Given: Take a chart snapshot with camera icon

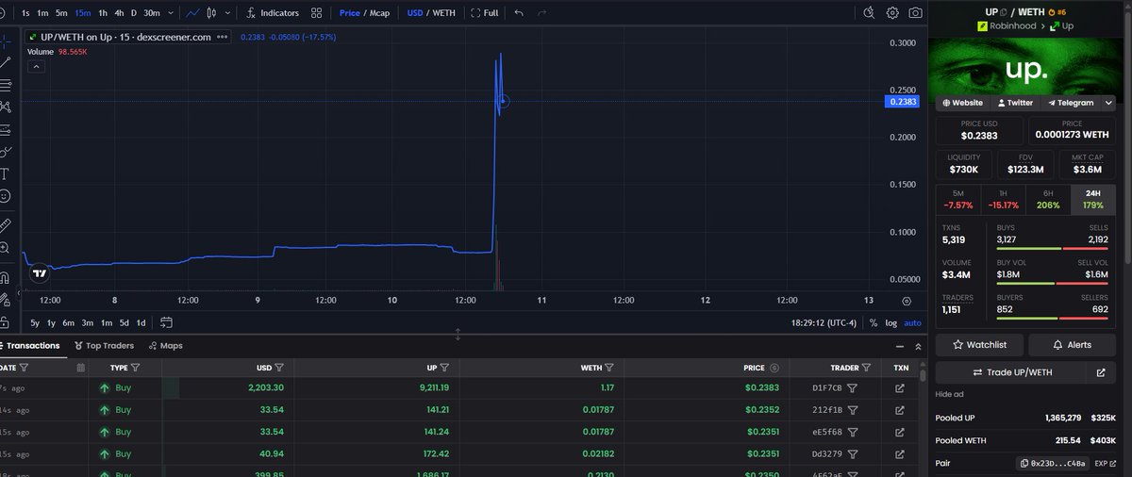Looking at the screenshot, I should (x=916, y=13).
